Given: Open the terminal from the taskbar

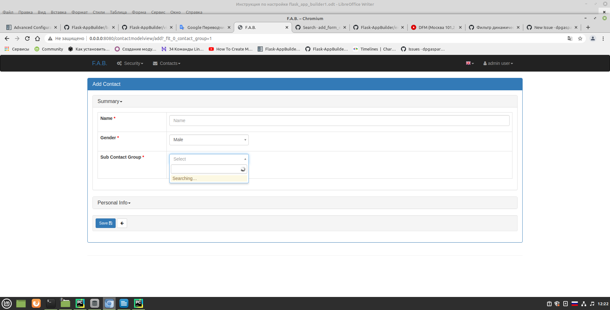Looking at the screenshot, I should tap(51, 304).
